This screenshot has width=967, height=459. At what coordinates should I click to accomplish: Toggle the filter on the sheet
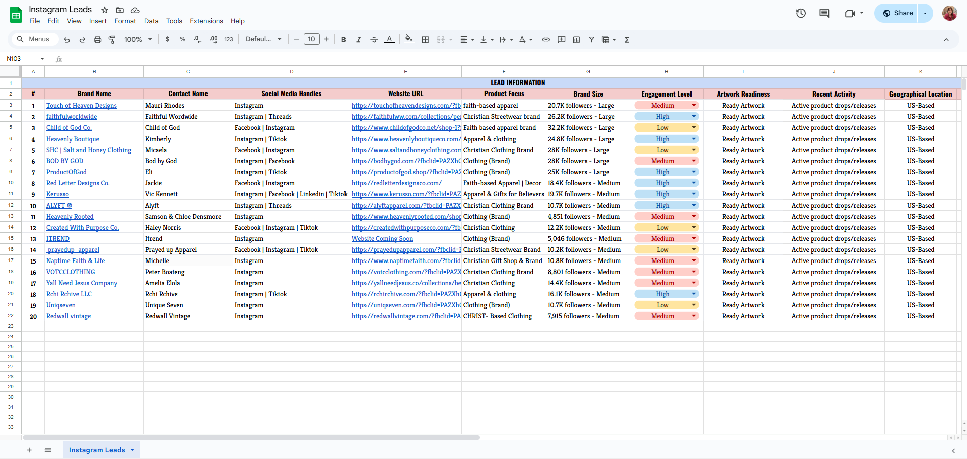pyautogui.click(x=592, y=40)
